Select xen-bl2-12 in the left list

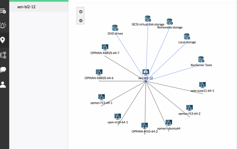(39, 7)
